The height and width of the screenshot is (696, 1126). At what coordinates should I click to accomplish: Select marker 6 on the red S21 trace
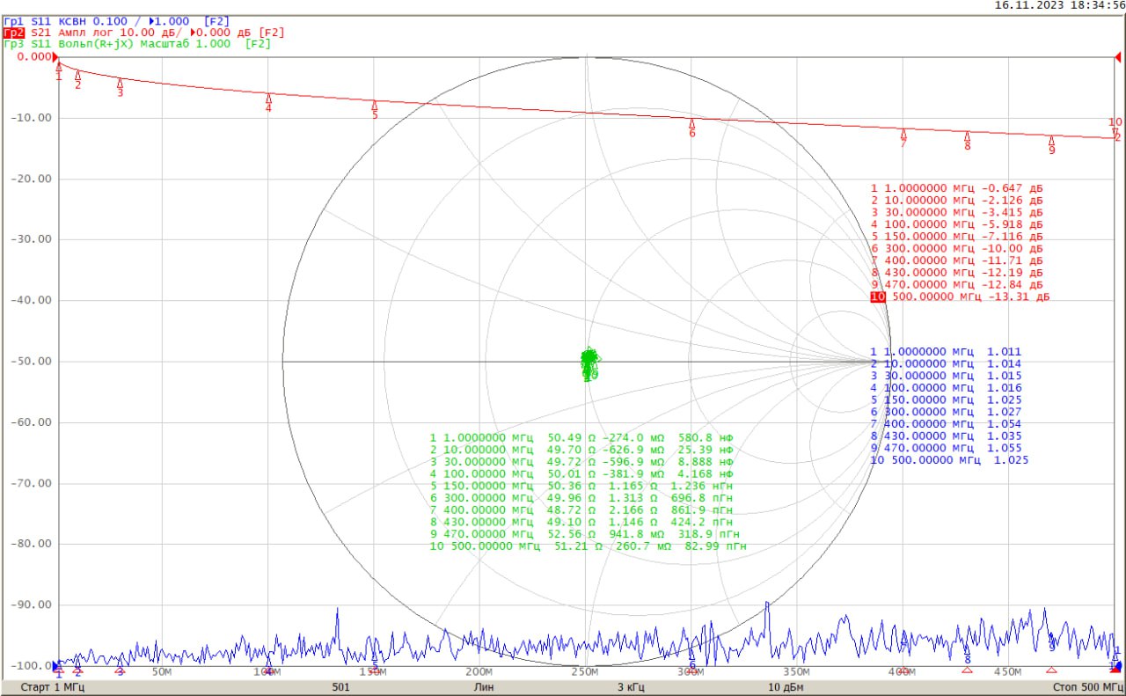click(x=691, y=128)
